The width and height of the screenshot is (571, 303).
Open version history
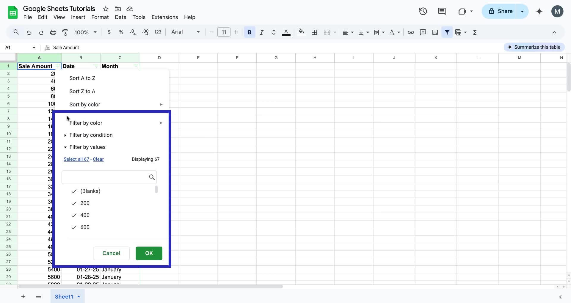[423, 11]
